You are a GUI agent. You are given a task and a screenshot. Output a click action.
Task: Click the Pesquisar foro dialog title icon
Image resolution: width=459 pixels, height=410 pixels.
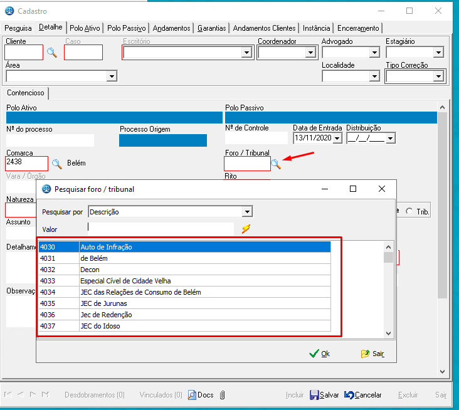tap(46, 189)
